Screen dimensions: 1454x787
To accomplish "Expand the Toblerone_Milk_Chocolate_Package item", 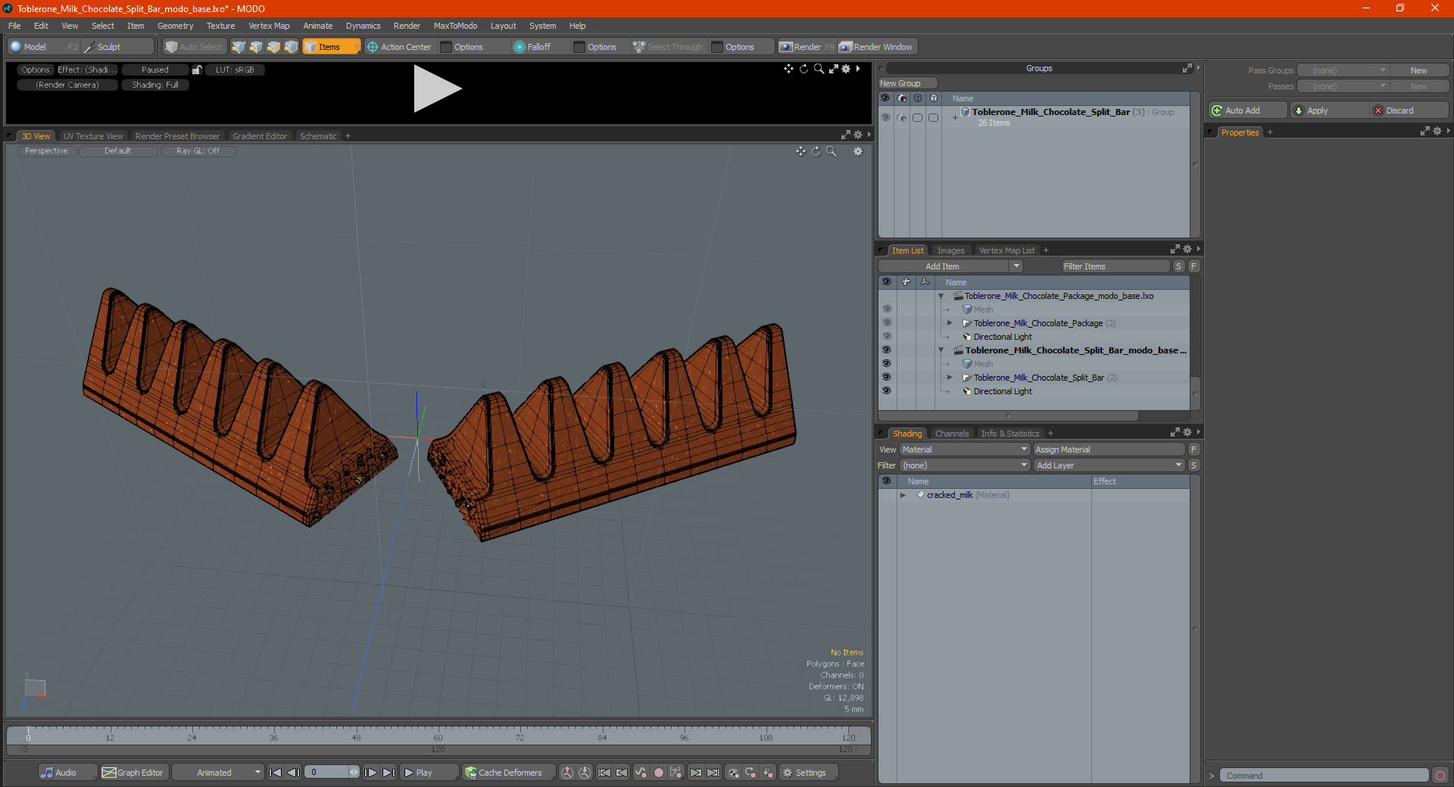I will tap(950, 323).
